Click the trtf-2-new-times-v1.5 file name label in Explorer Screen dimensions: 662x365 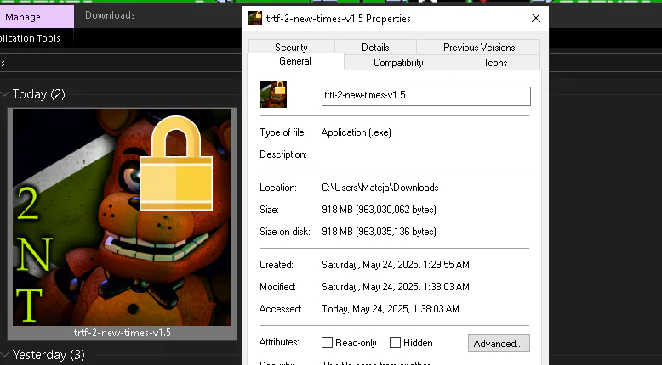pos(123,333)
